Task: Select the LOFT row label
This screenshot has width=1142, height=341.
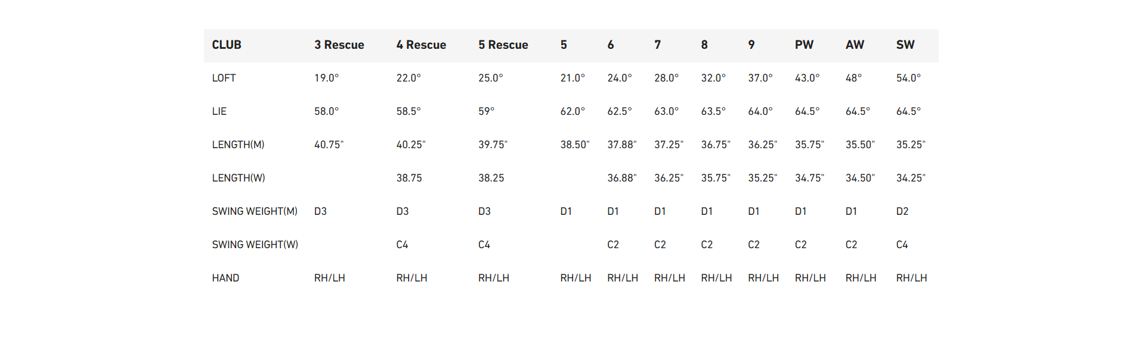Action: click(x=224, y=78)
